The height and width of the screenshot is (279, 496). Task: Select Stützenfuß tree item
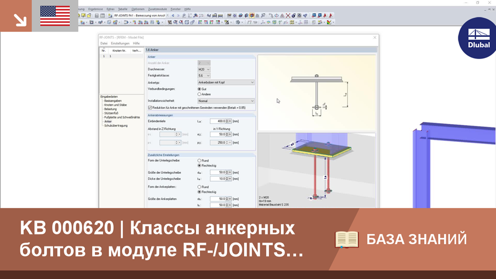point(111,113)
